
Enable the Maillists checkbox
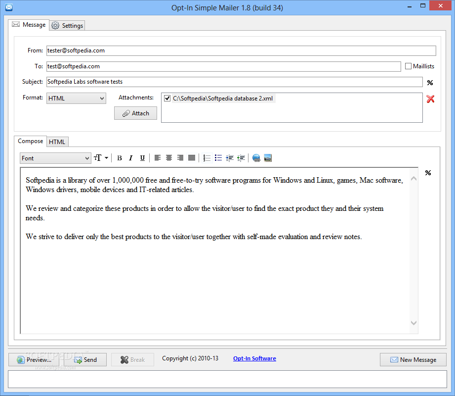click(408, 66)
